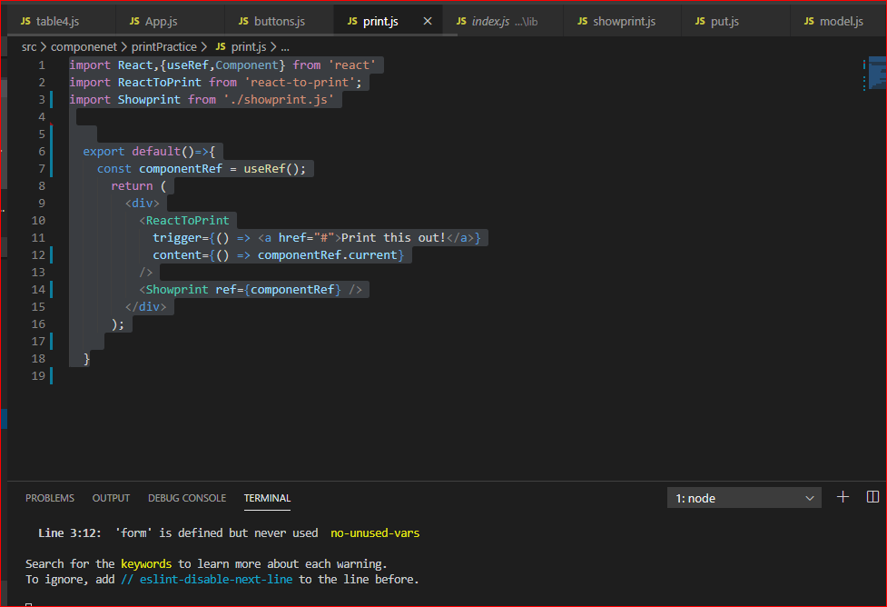Click the JS file icon on App.js tab
This screenshot has width=887, height=607.
pos(134,21)
